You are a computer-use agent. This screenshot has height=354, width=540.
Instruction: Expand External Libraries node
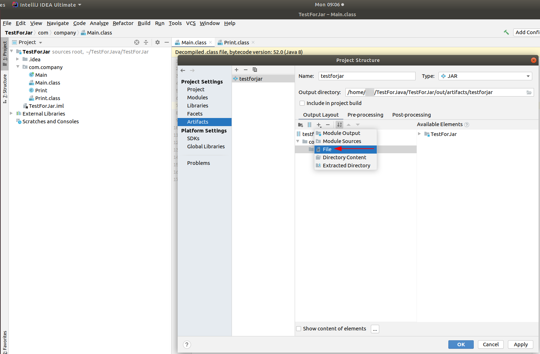tap(11, 113)
